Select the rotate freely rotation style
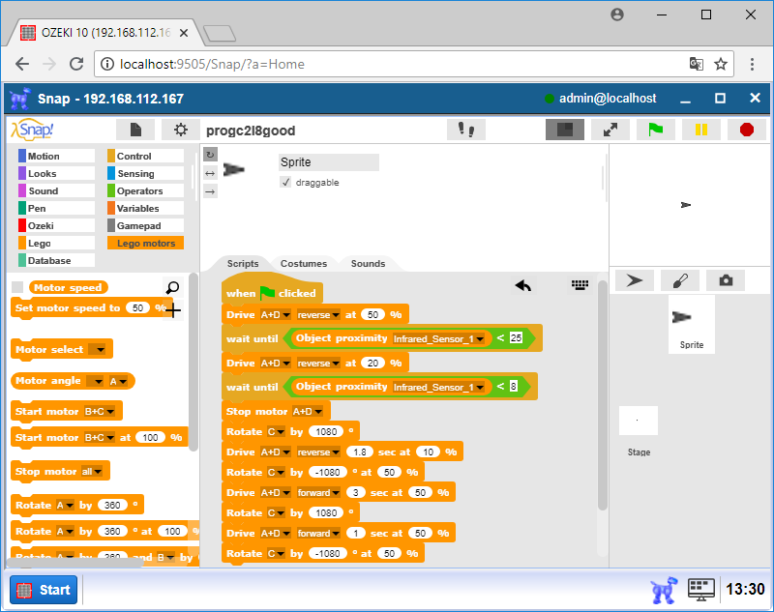Screen dimensions: 774x612 (210, 155)
